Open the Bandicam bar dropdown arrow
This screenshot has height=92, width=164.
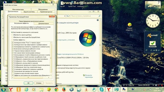click(x=153, y=85)
